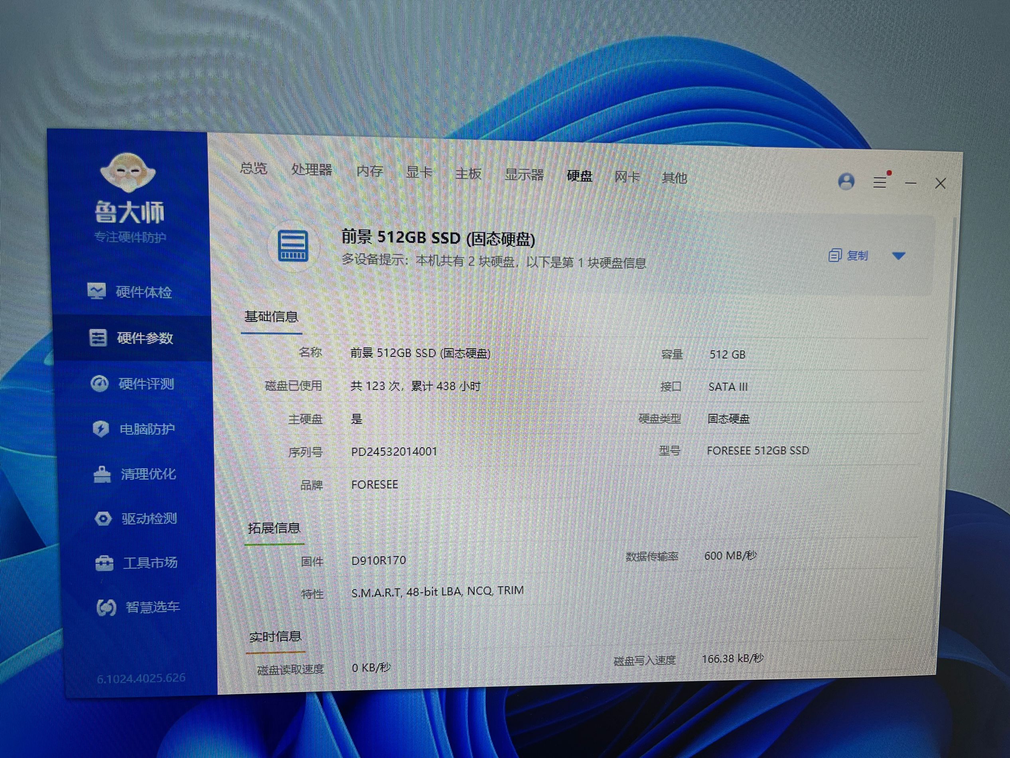Switch to the 显卡 tab

click(x=419, y=172)
